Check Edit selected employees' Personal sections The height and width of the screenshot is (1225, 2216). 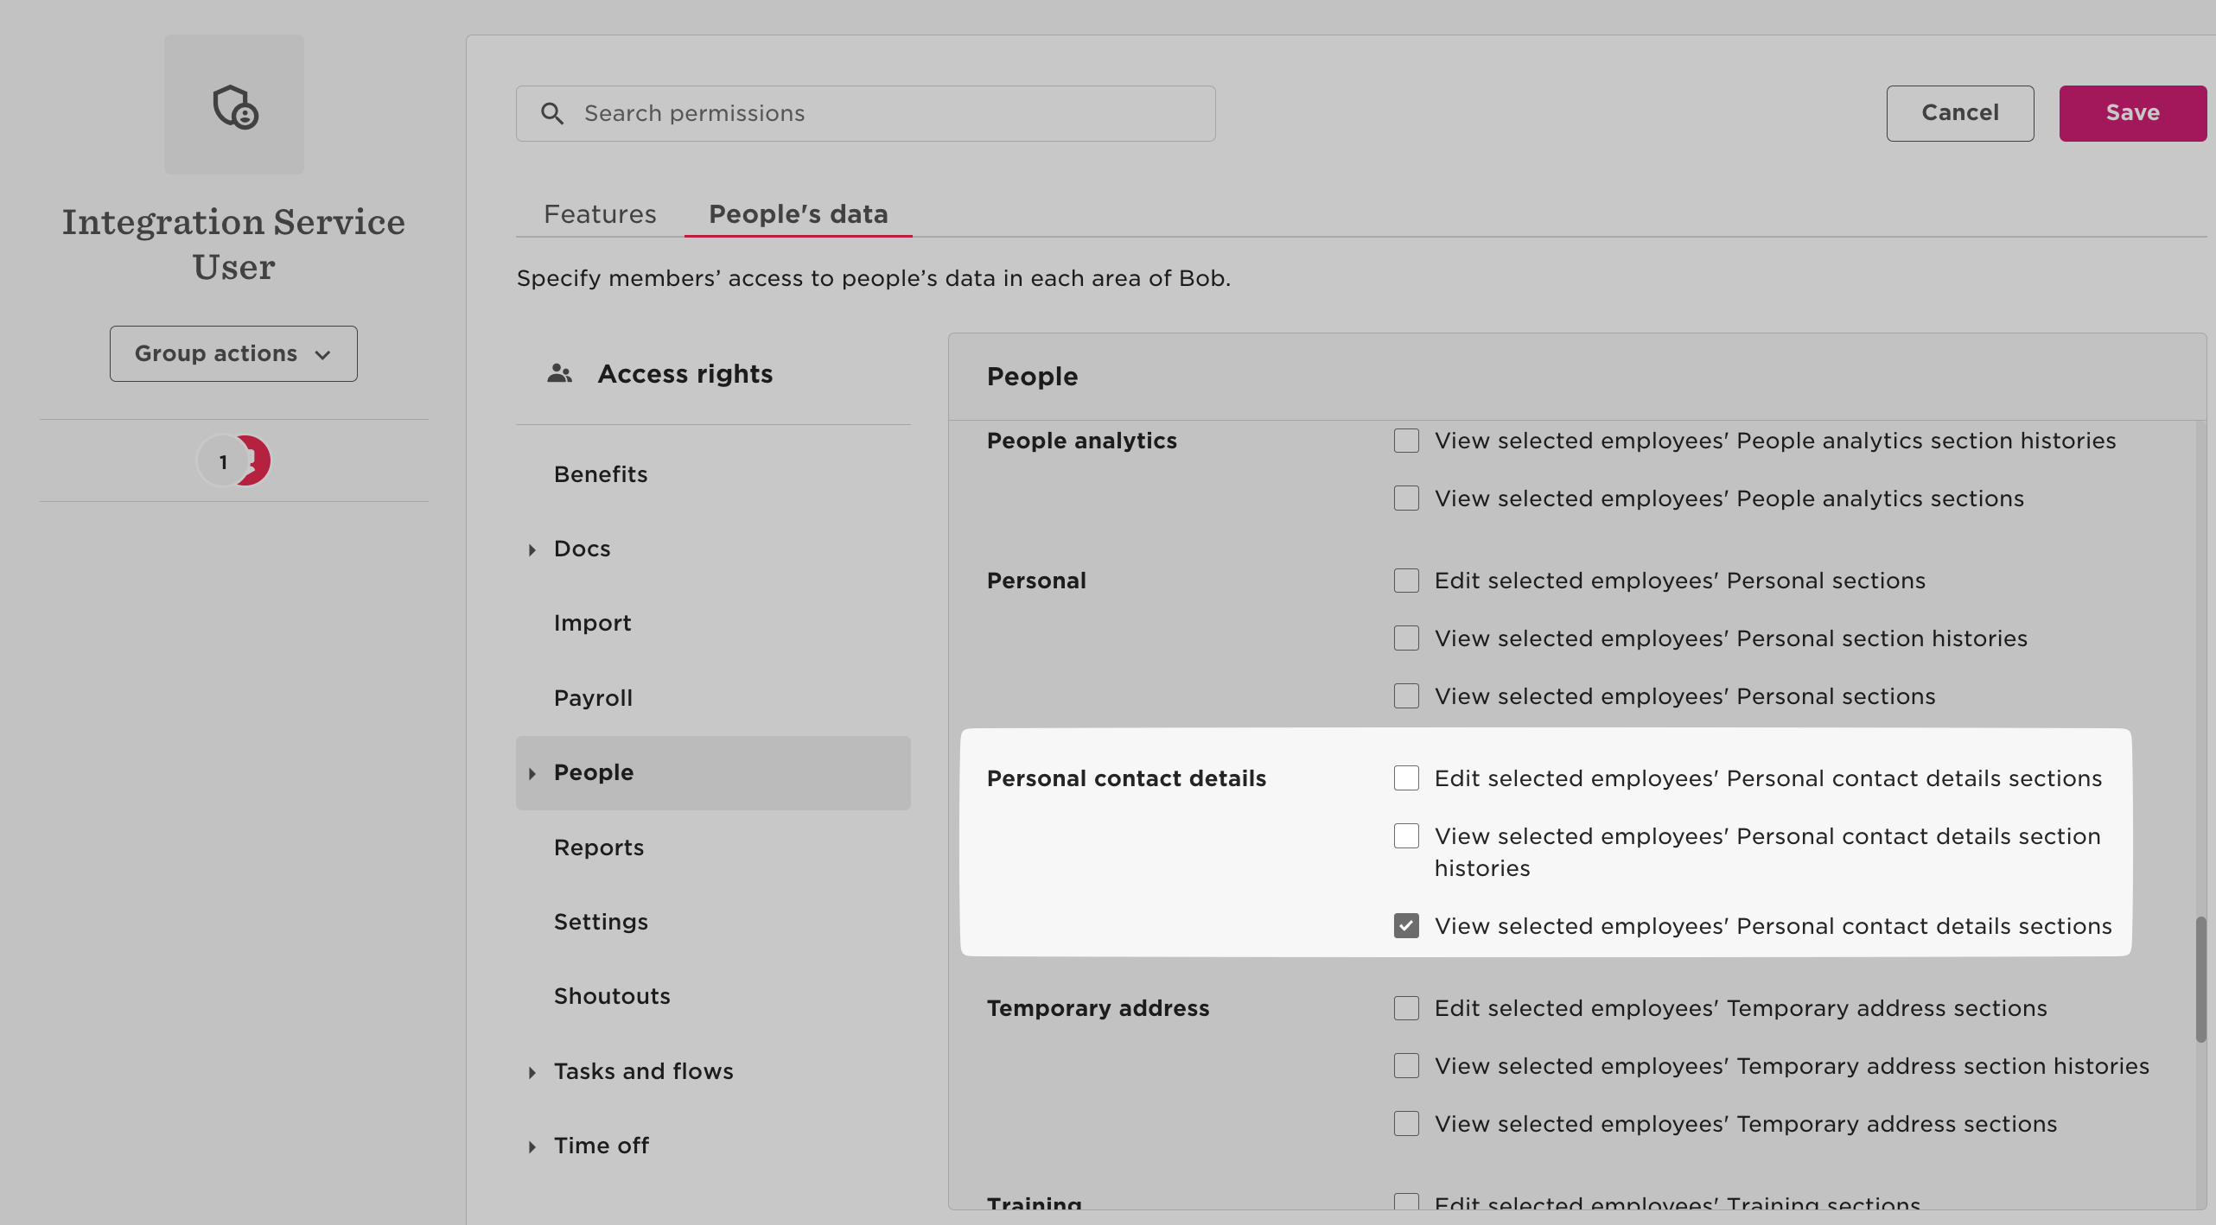[1406, 581]
